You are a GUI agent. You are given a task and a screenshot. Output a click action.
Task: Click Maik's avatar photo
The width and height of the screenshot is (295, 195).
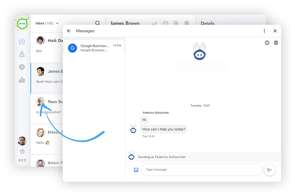tap(40, 40)
